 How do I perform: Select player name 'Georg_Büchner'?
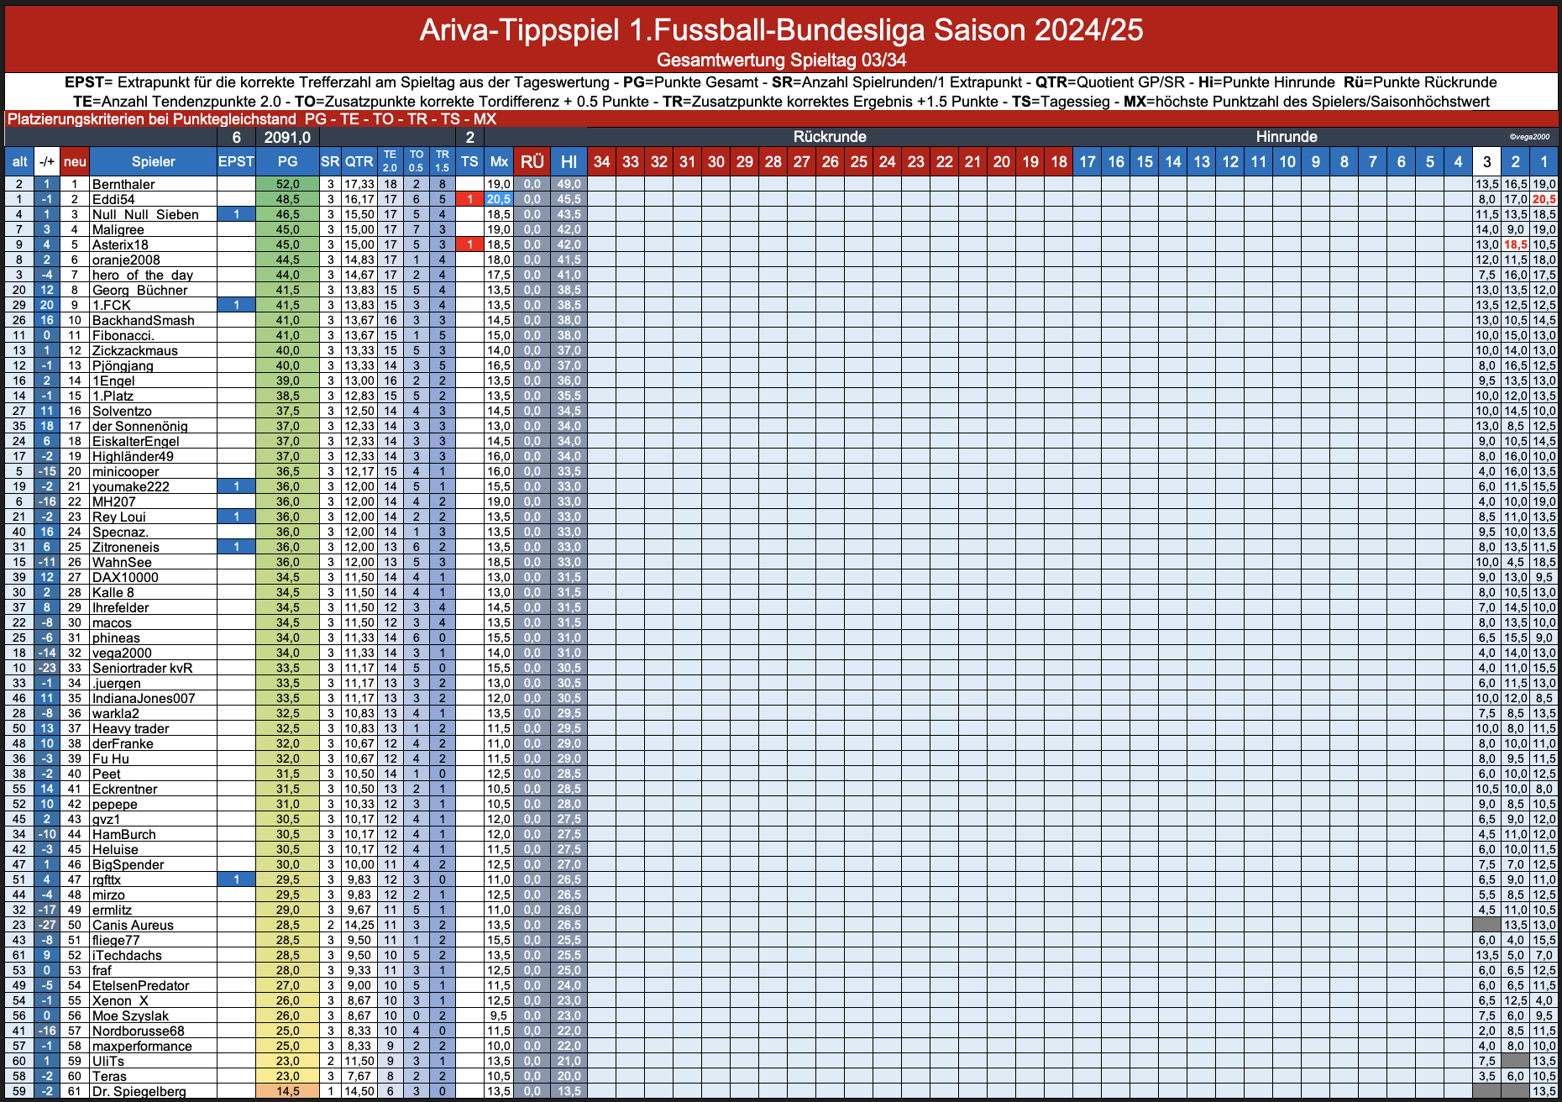click(140, 290)
